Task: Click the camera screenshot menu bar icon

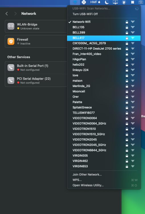Action: point(141,2)
